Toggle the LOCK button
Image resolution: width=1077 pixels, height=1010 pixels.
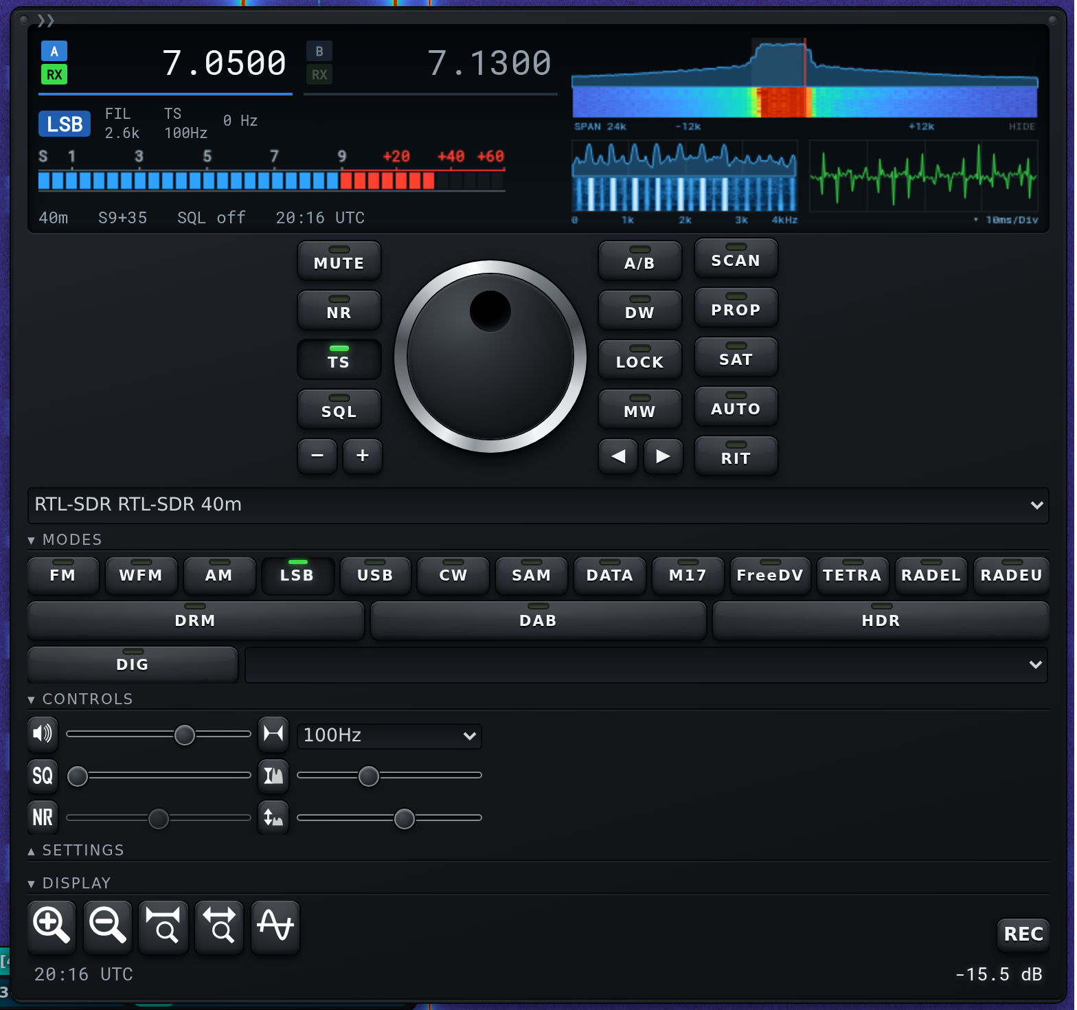click(640, 359)
